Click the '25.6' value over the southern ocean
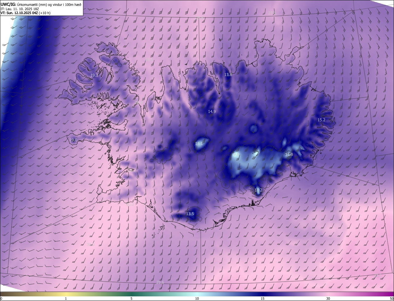Screen dimensions: 394x301 (x=160, y=282)
